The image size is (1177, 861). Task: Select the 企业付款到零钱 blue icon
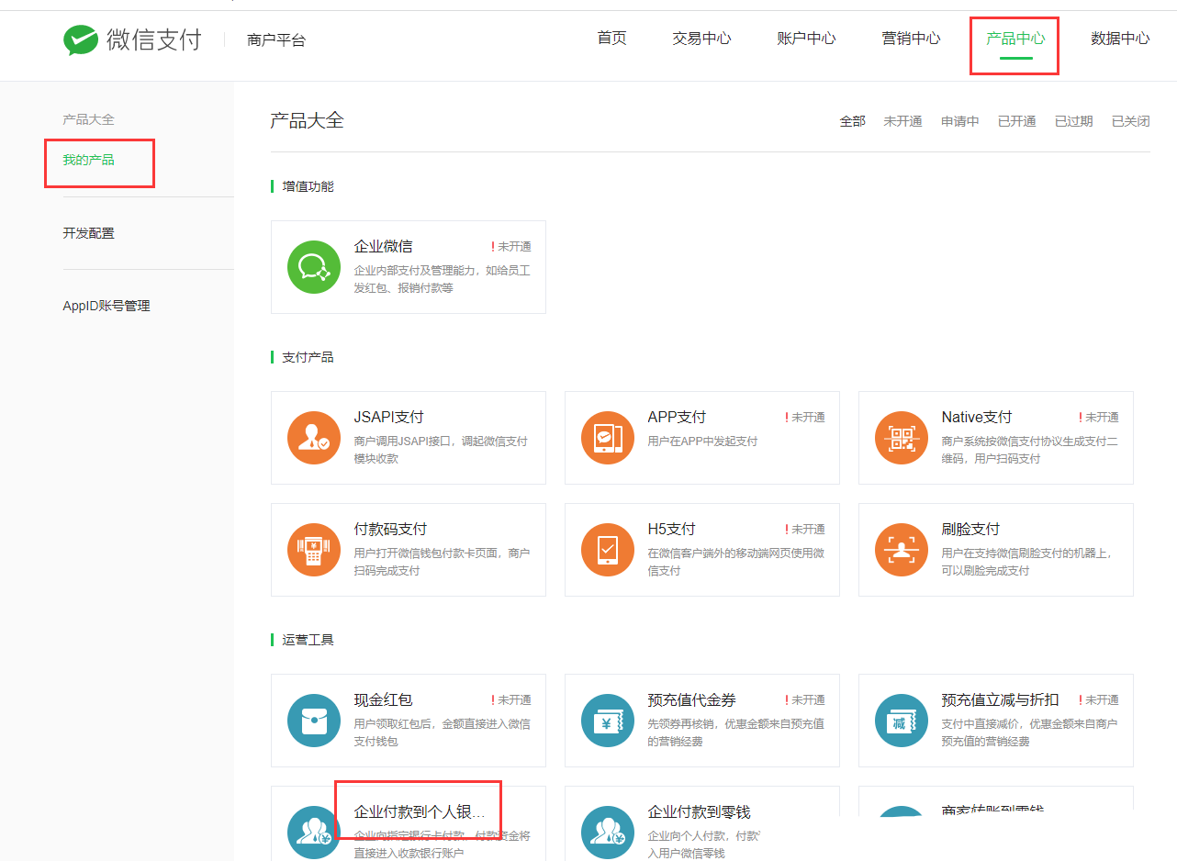click(608, 833)
